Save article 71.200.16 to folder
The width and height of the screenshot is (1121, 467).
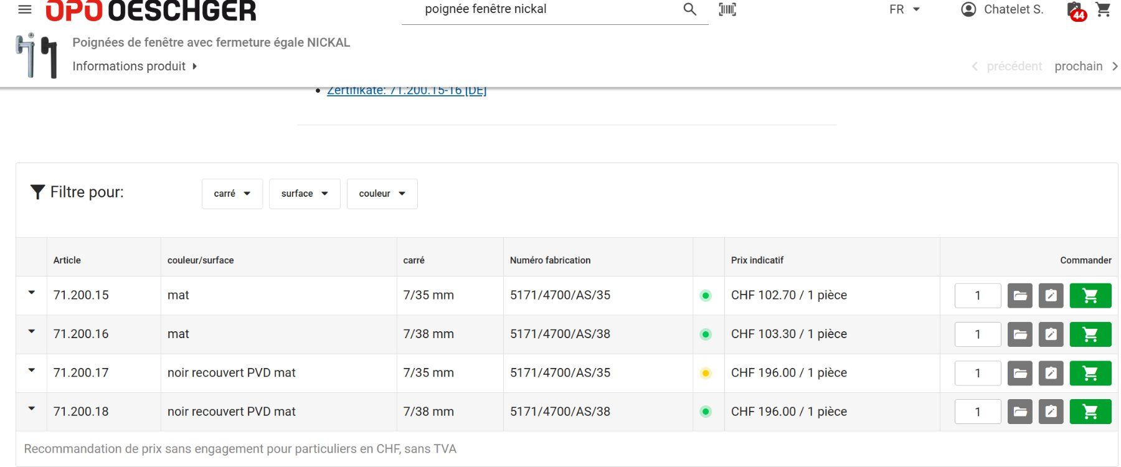click(1020, 334)
